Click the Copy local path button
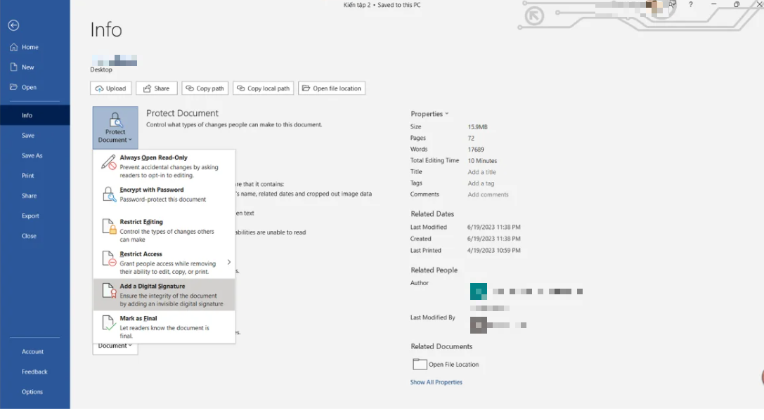The width and height of the screenshot is (764, 420). 263,88
